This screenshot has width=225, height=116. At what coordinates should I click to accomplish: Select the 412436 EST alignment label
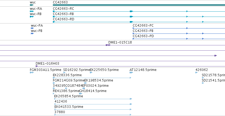[61, 101]
